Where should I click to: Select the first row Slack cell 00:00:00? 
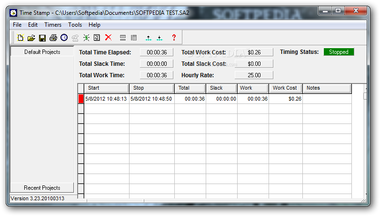[x=221, y=99]
